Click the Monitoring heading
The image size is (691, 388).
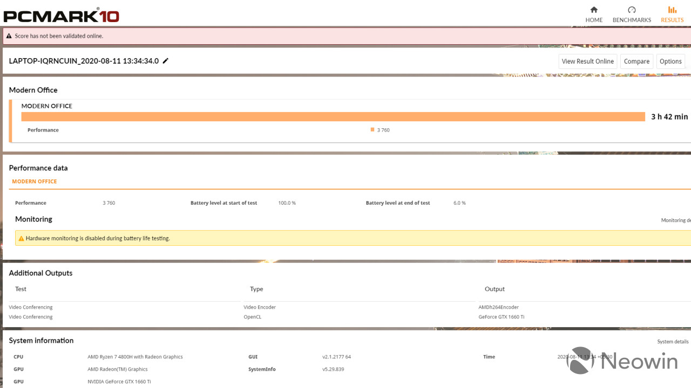coord(33,219)
